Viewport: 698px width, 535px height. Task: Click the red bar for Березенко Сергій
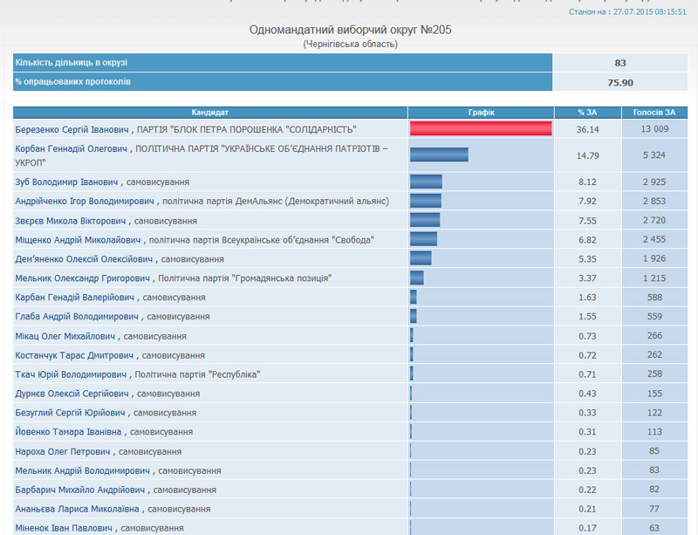coord(481,129)
